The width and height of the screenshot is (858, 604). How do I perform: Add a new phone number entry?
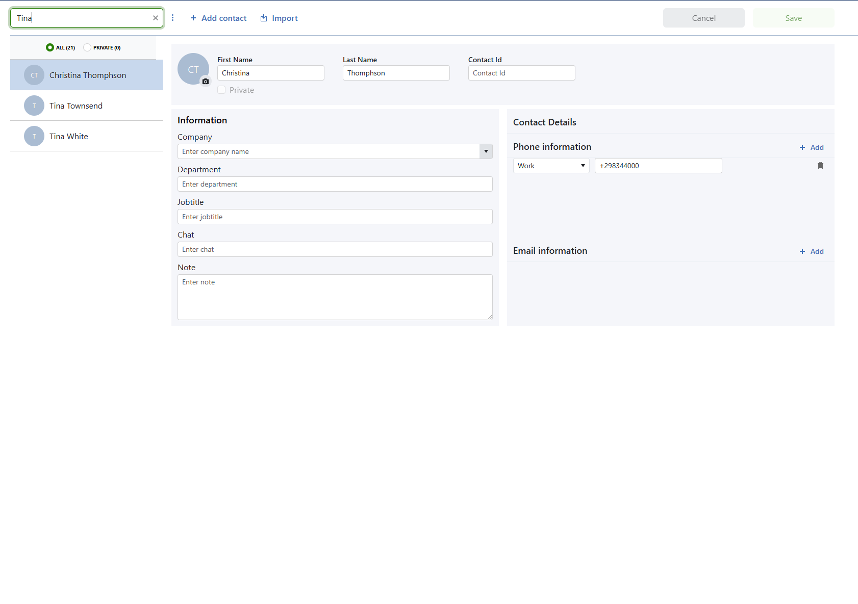(812, 147)
